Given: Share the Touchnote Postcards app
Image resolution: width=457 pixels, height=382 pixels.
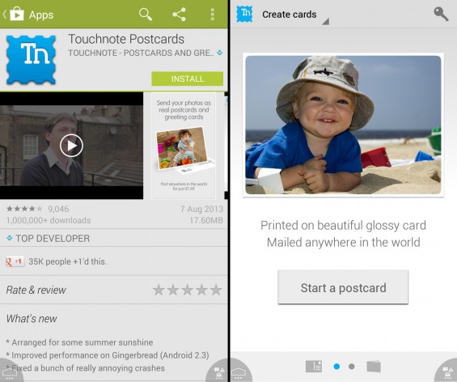Looking at the screenshot, I should click(x=179, y=15).
